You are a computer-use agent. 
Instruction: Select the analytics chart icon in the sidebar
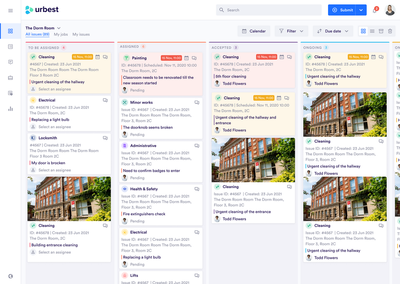10,108
